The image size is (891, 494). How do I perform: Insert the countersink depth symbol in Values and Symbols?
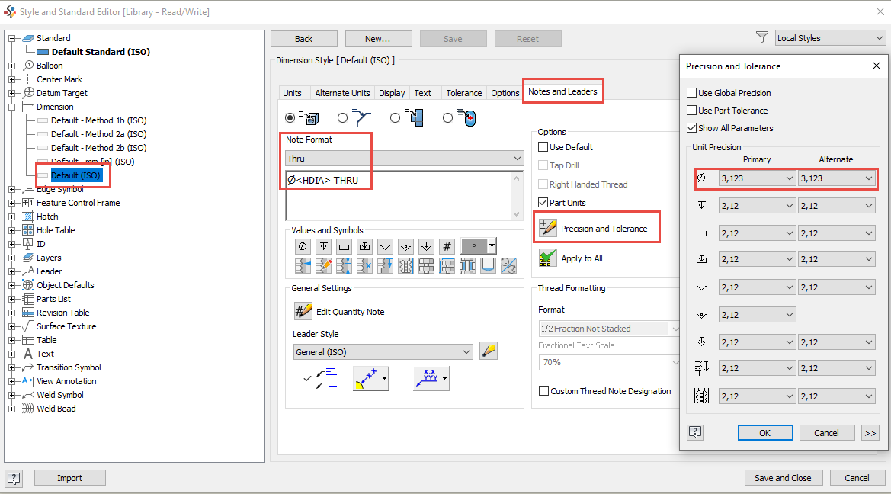click(x=426, y=246)
